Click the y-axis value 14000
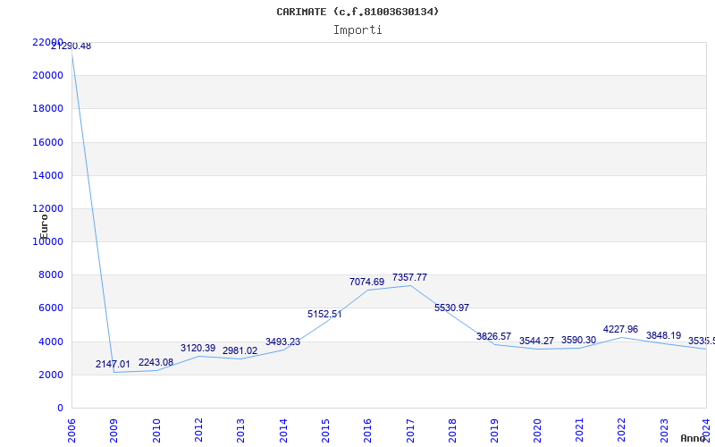715x447 pixels. click(47, 175)
